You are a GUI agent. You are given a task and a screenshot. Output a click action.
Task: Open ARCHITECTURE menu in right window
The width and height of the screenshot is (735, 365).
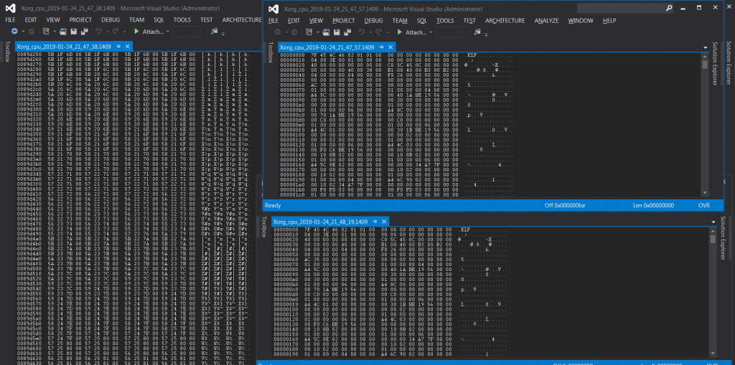tap(505, 21)
